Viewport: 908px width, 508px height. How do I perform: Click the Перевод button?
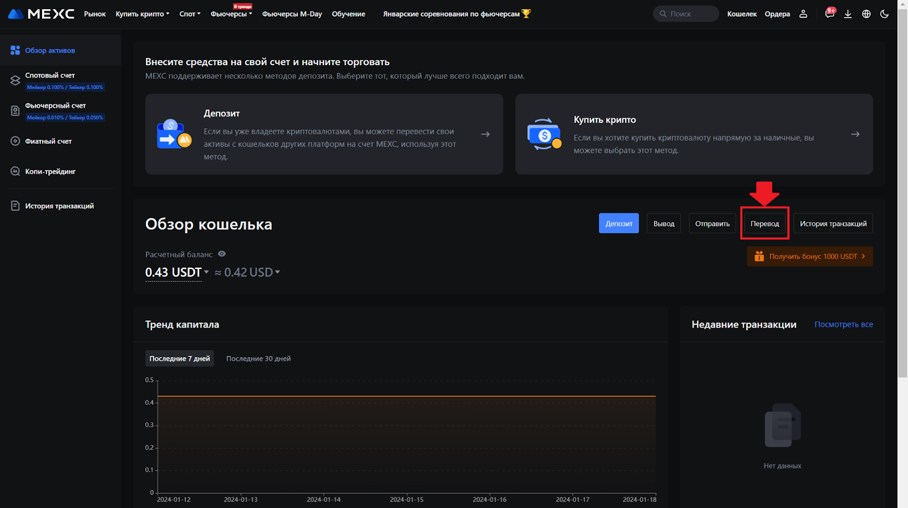764,224
